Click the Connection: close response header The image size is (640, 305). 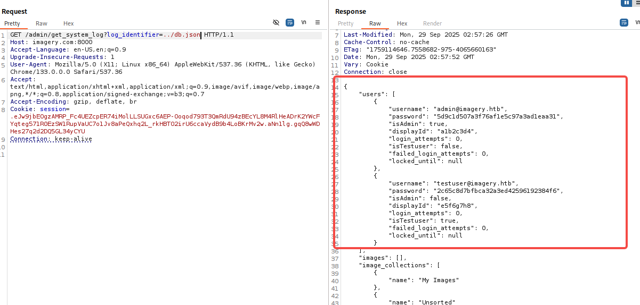point(375,72)
